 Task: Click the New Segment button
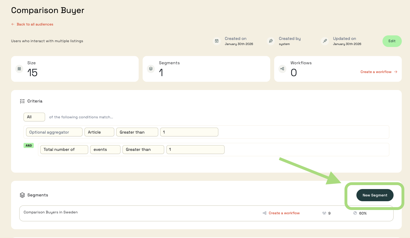coord(375,195)
